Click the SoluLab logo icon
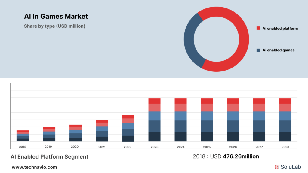308x173 pixels. click(277, 167)
